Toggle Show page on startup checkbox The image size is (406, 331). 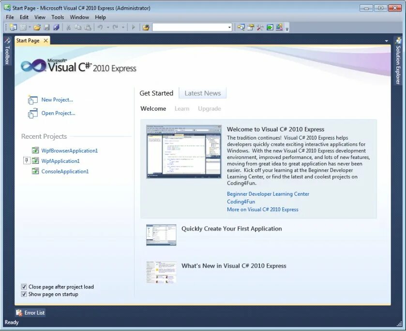[x=24, y=294]
